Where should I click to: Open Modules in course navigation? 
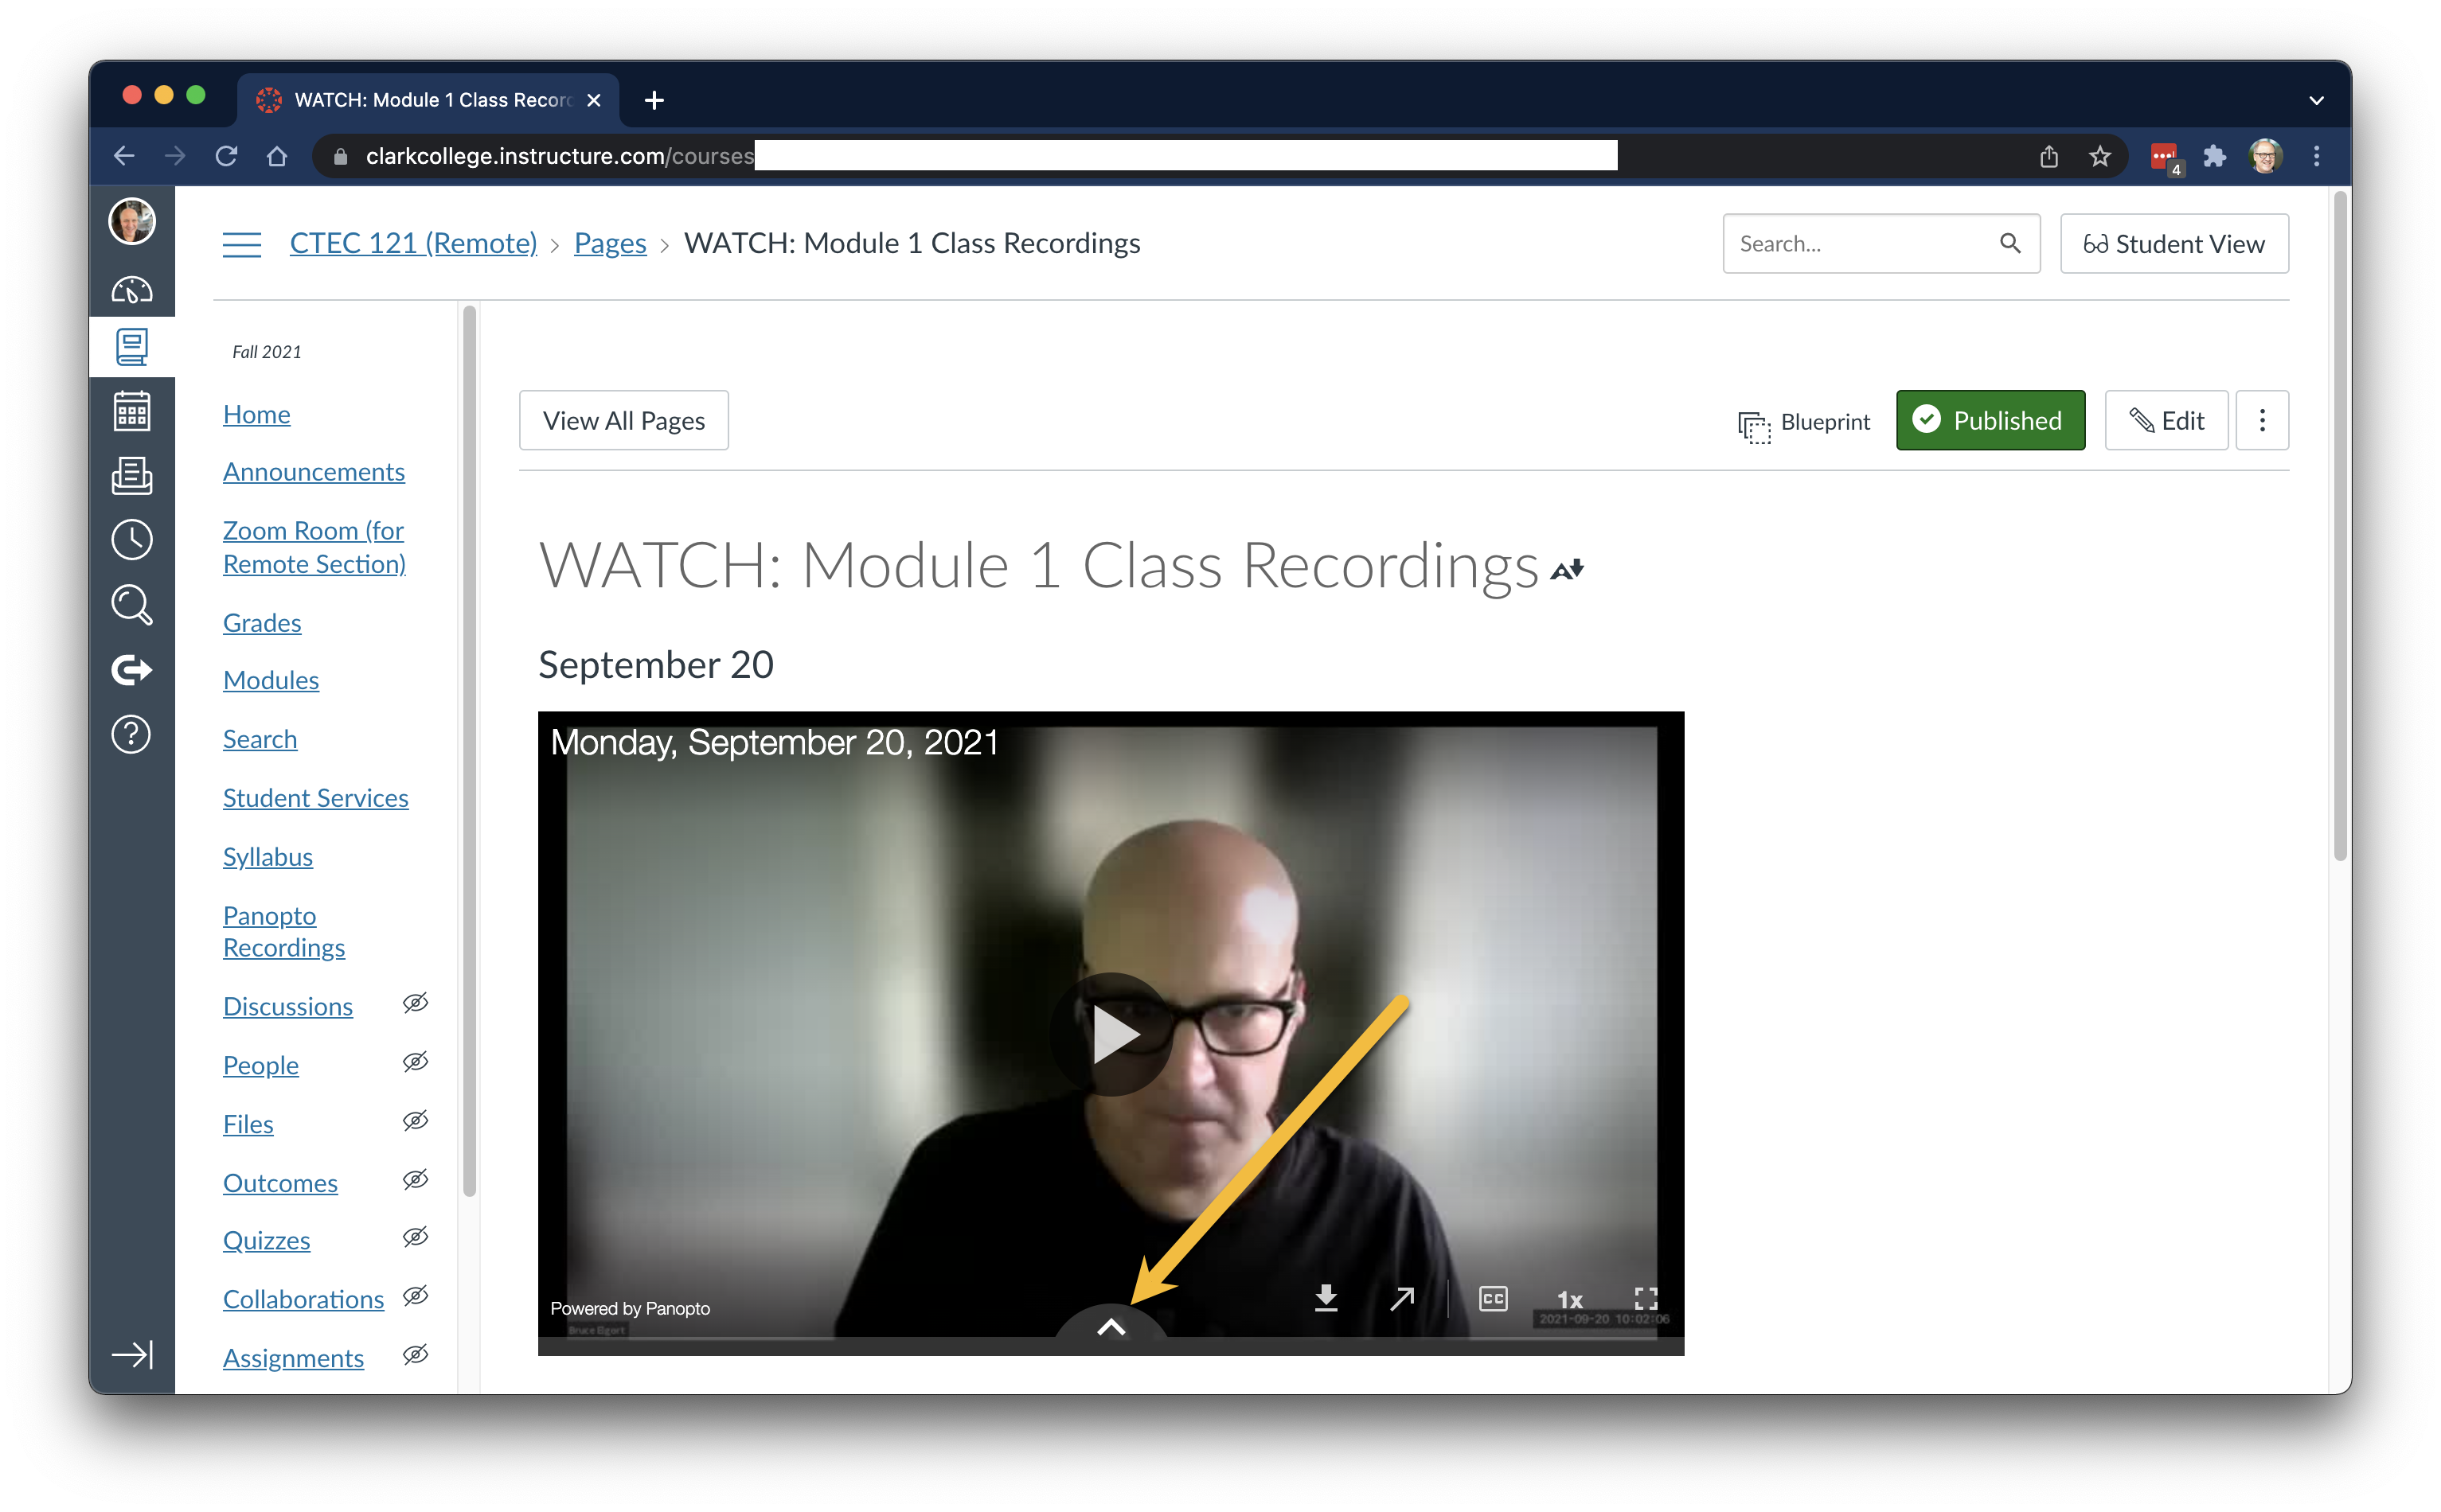271,680
